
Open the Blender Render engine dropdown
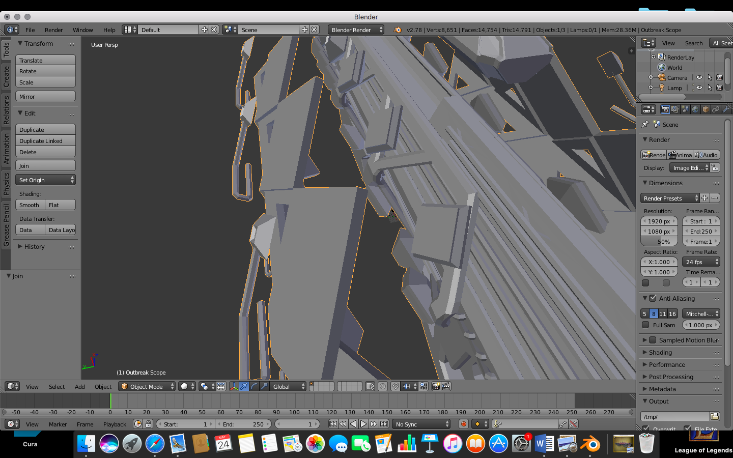[x=356, y=30]
